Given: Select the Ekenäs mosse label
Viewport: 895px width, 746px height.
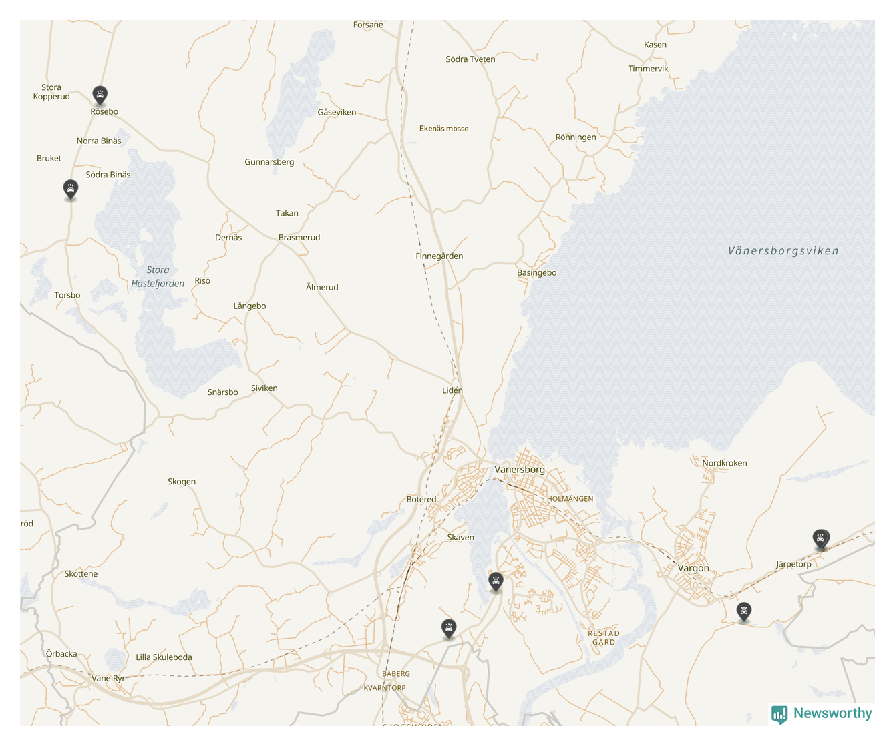Looking at the screenshot, I should [443, 129].
